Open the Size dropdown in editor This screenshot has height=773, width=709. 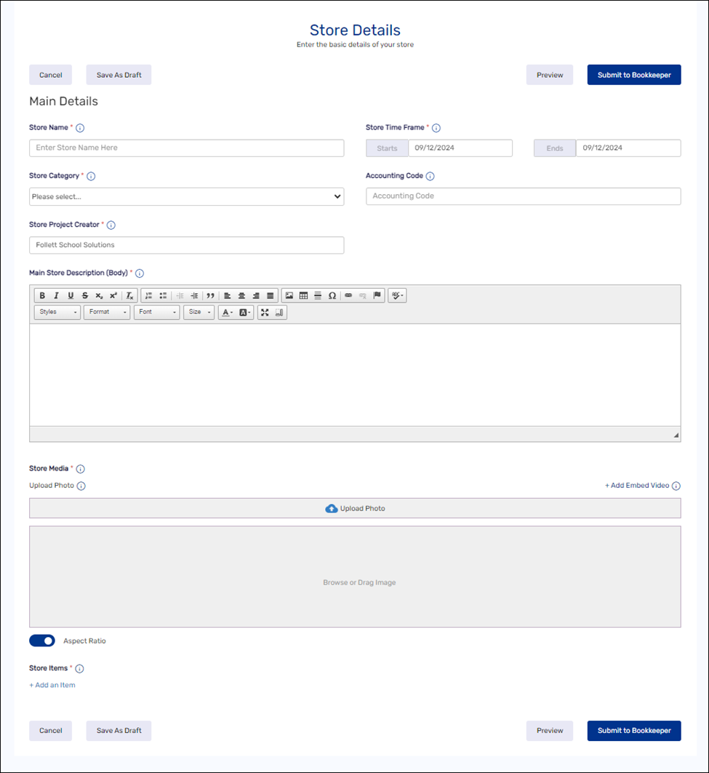tap(199, 313)
